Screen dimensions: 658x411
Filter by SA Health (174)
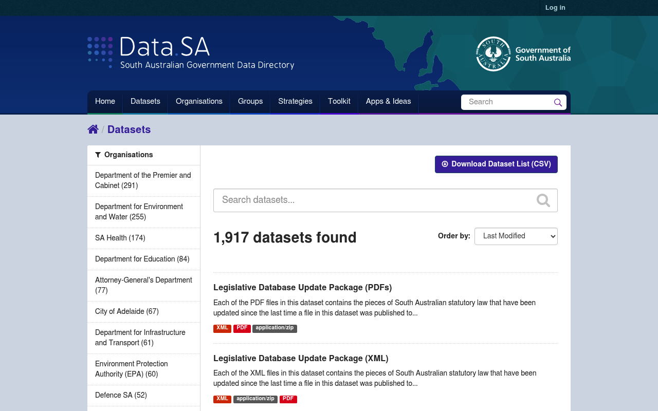(x=143, y=238)
